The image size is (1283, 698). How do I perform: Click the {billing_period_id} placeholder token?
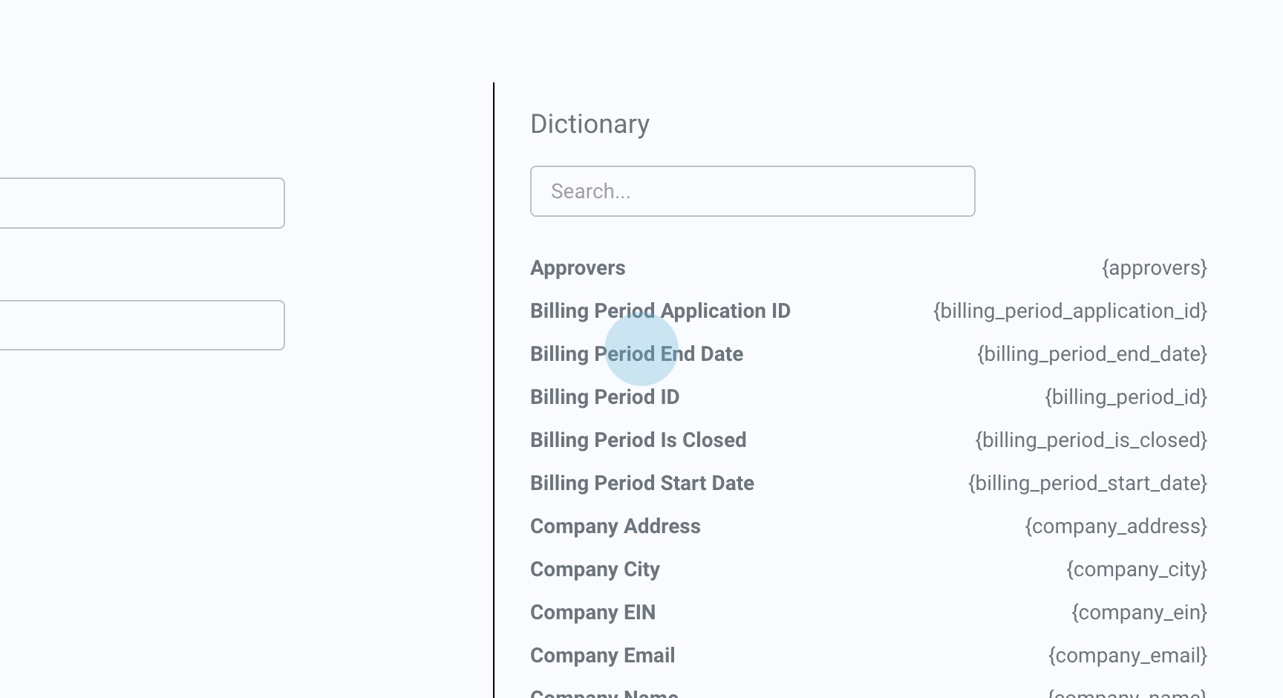click(1126, 397)
